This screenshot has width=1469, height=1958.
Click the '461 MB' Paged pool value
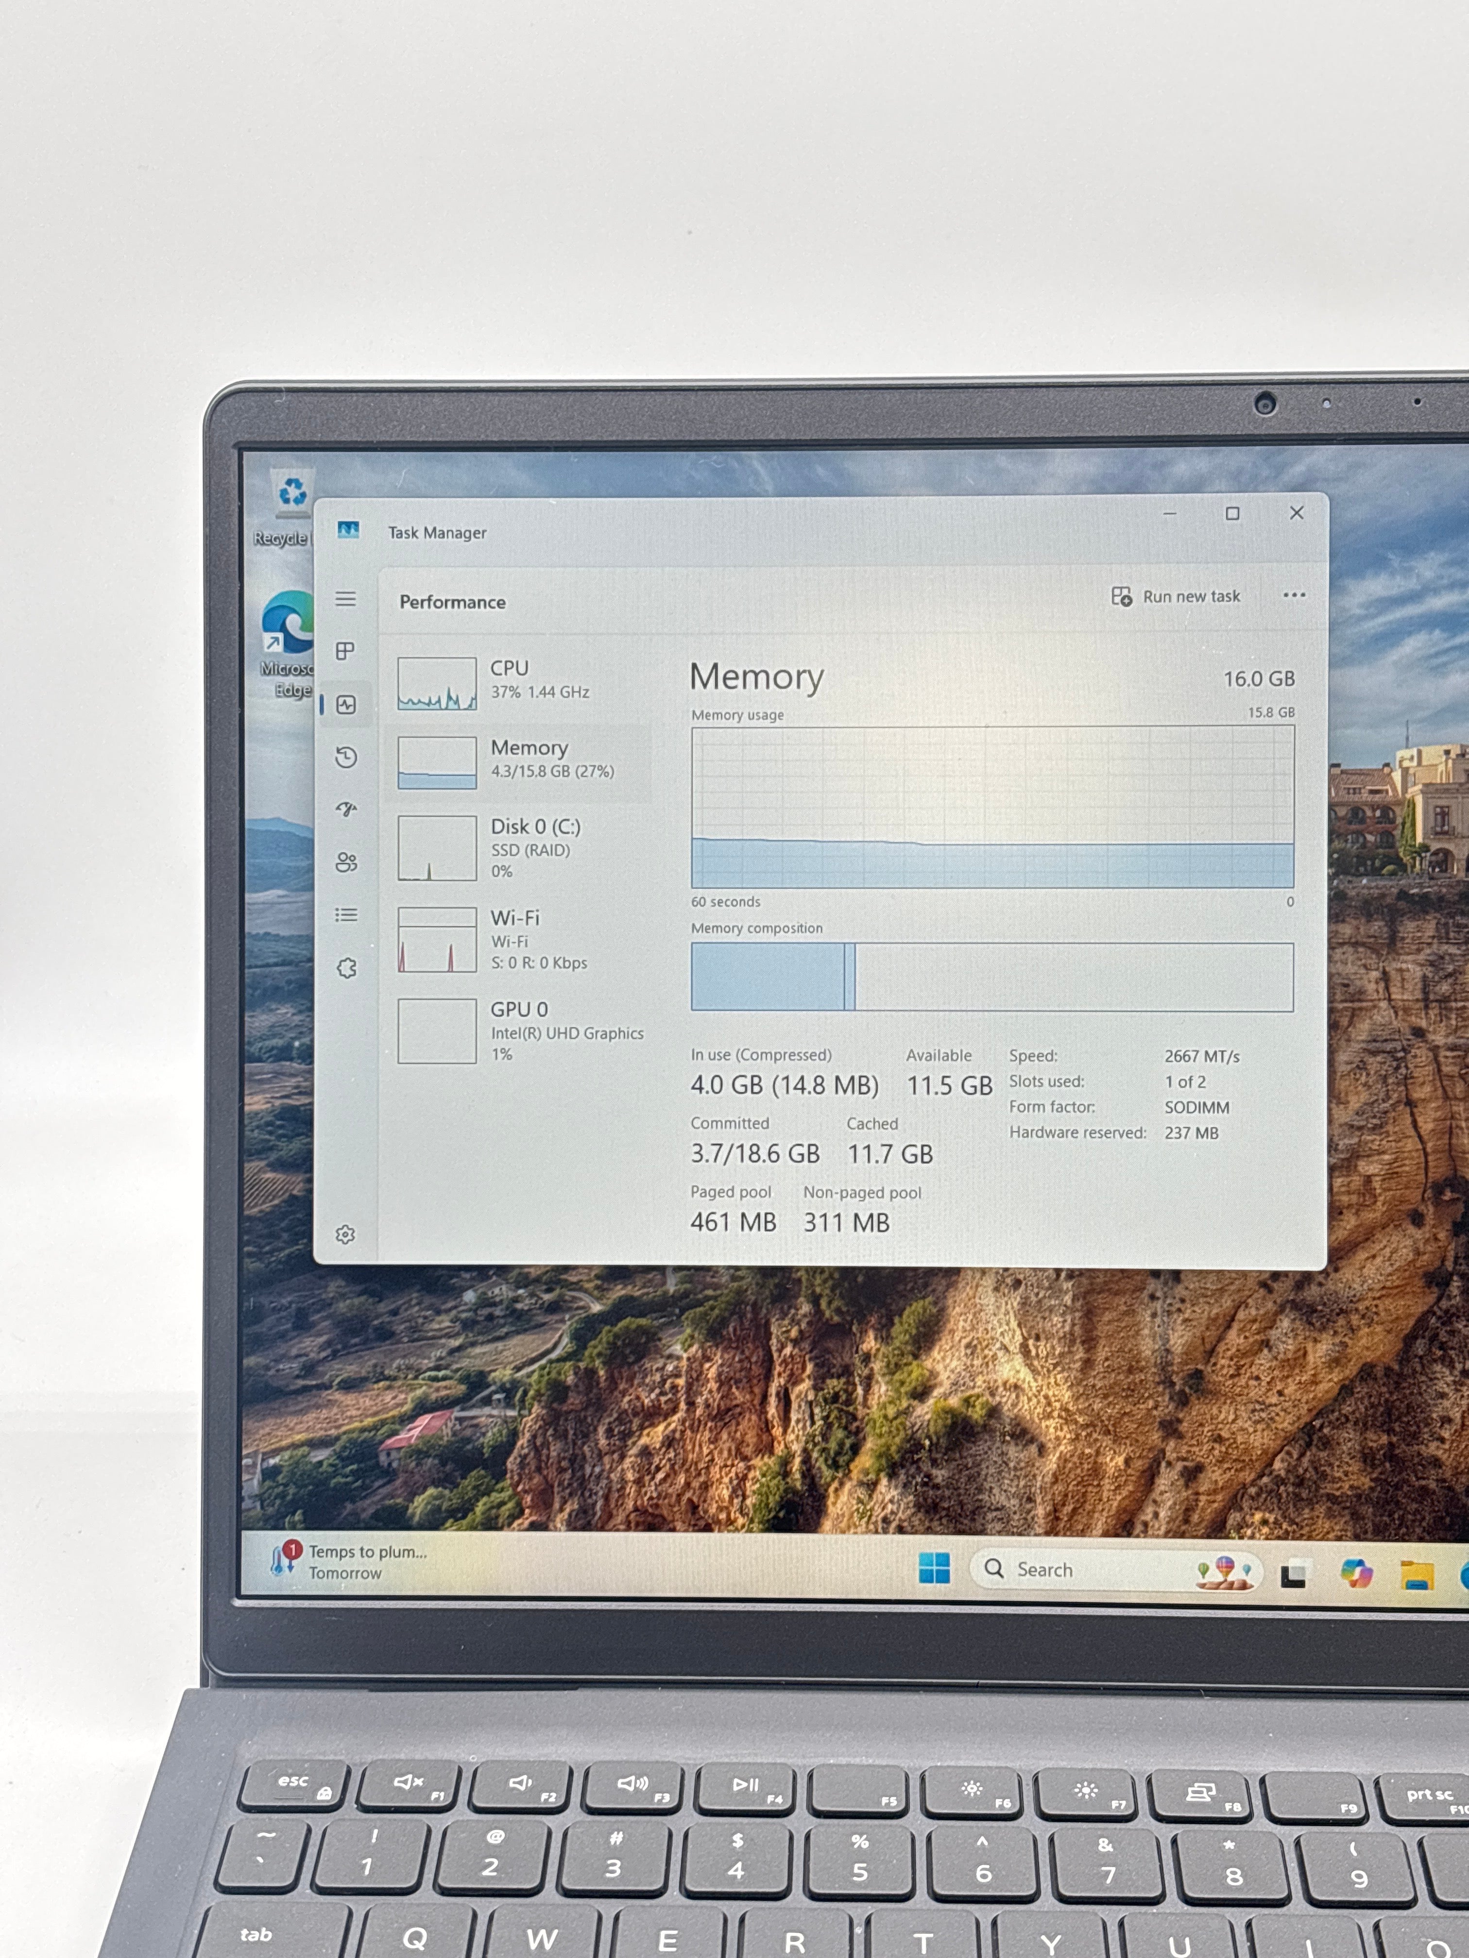[733, 1222]
